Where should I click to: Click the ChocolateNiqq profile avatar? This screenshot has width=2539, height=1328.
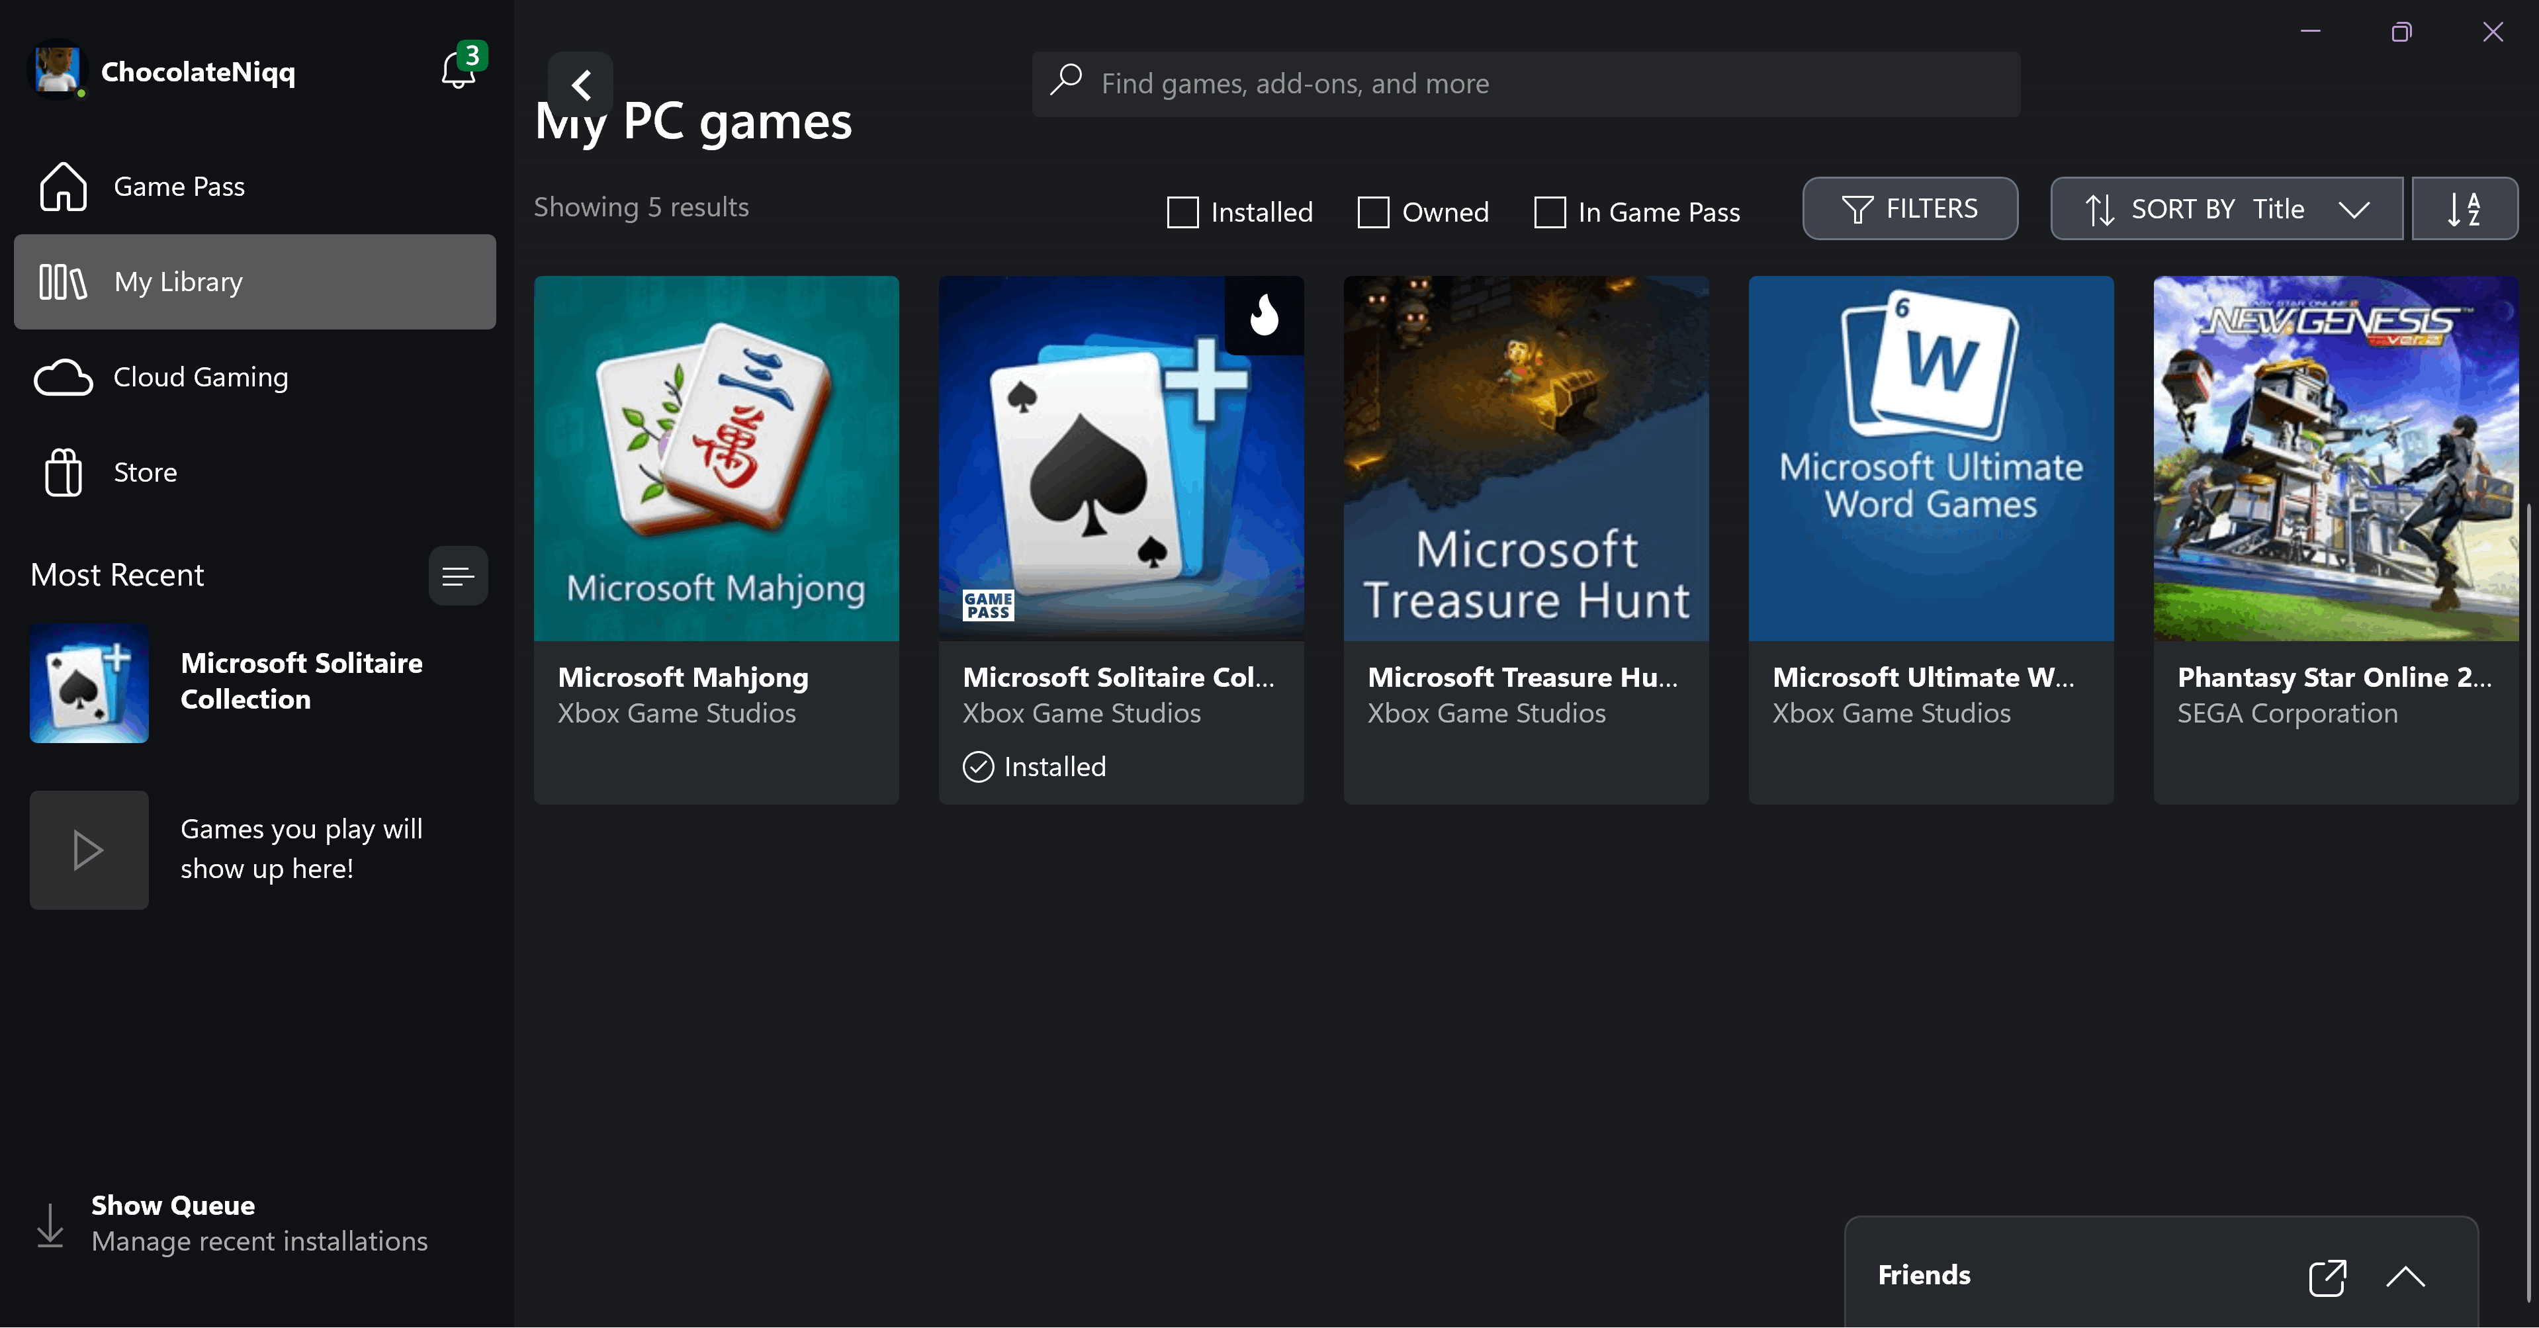click(x=57, y=71)
